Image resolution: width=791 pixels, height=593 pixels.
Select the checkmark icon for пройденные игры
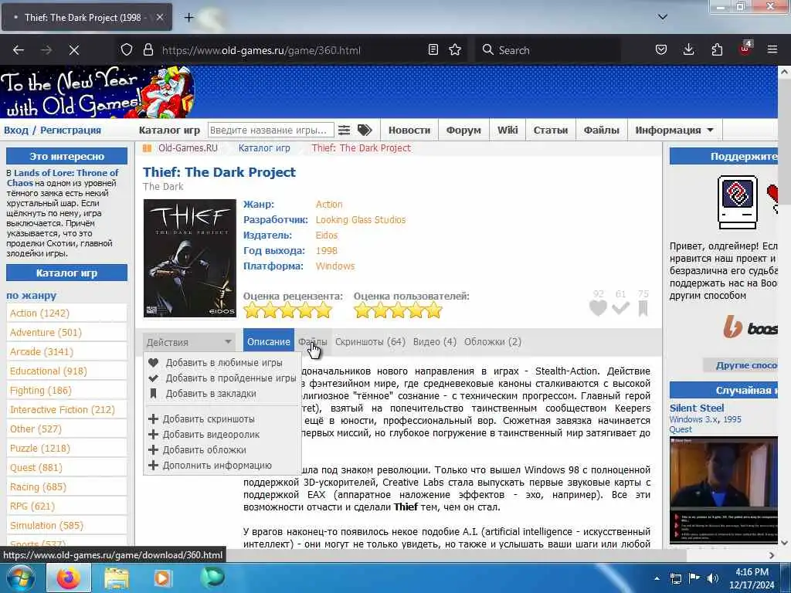(154, 378)
